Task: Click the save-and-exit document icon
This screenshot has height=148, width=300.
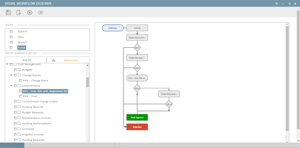Action: [x=18, y=12]
